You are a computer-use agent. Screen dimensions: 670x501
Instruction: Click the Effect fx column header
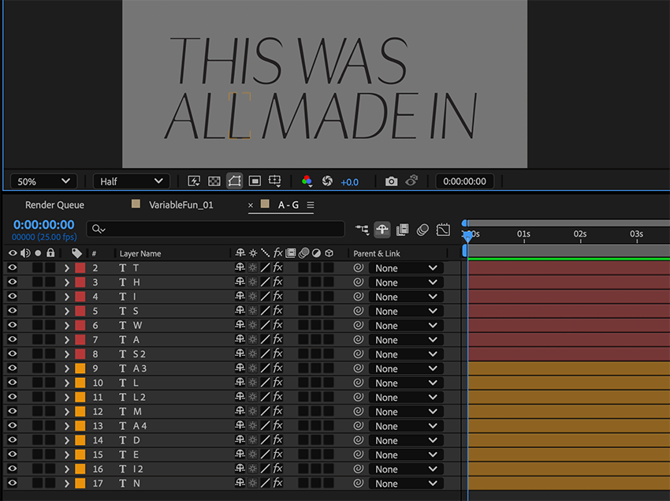click(277, 253)
